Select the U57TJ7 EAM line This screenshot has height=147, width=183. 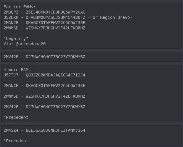(x=44, y=75)
